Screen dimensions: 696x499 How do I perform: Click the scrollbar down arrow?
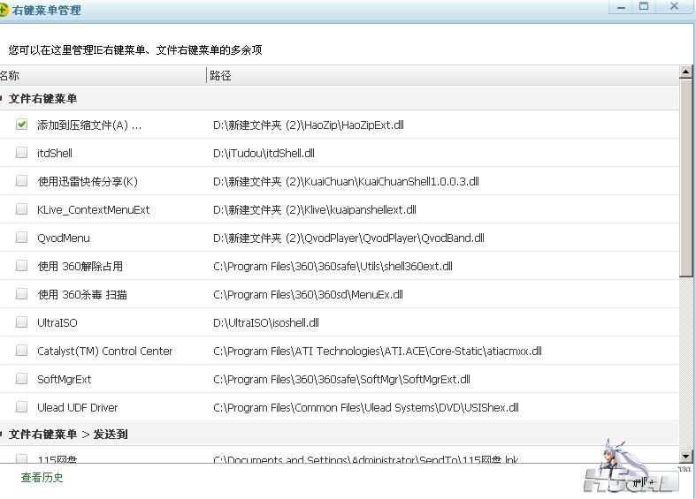coord(685,456)
